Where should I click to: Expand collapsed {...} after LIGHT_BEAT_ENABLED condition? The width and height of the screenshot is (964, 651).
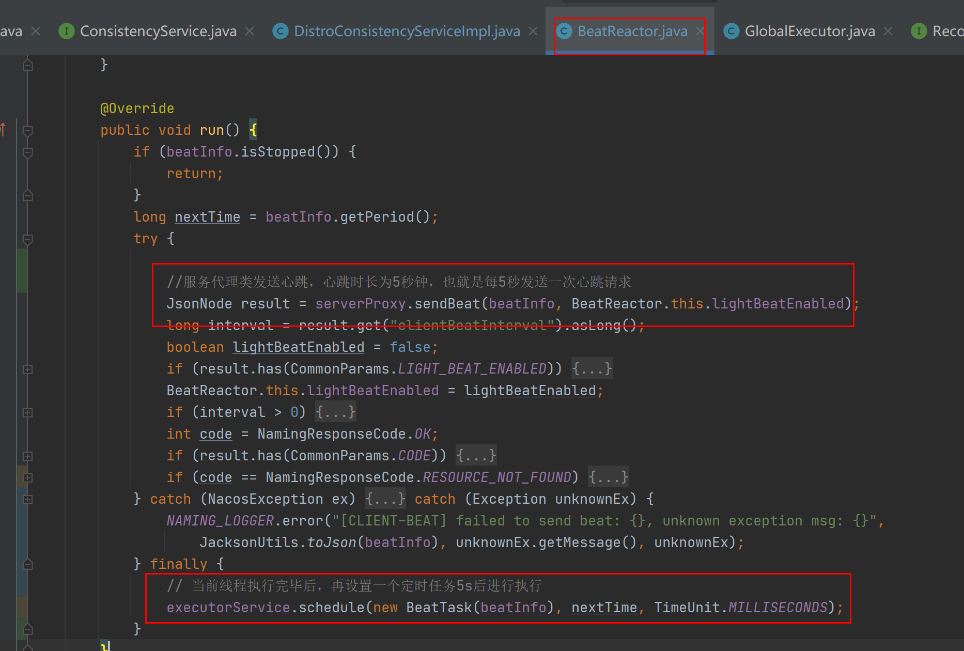click(x=592, y=369)
